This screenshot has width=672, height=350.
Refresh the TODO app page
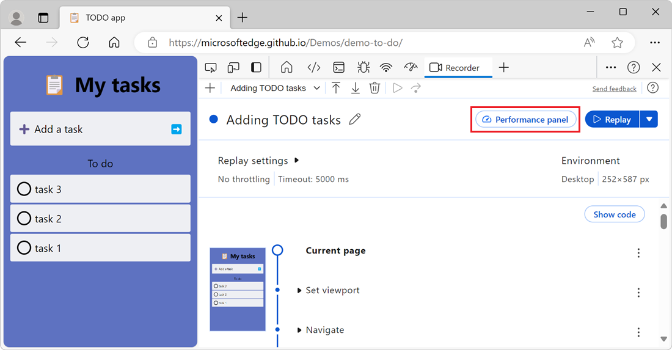(x=83, y=42)
